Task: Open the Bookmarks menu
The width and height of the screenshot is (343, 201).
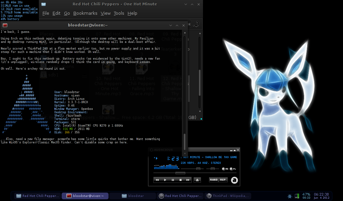Action: coord(85,13)
